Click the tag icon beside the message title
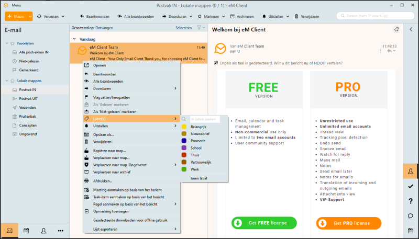 [x=396, y=30]
